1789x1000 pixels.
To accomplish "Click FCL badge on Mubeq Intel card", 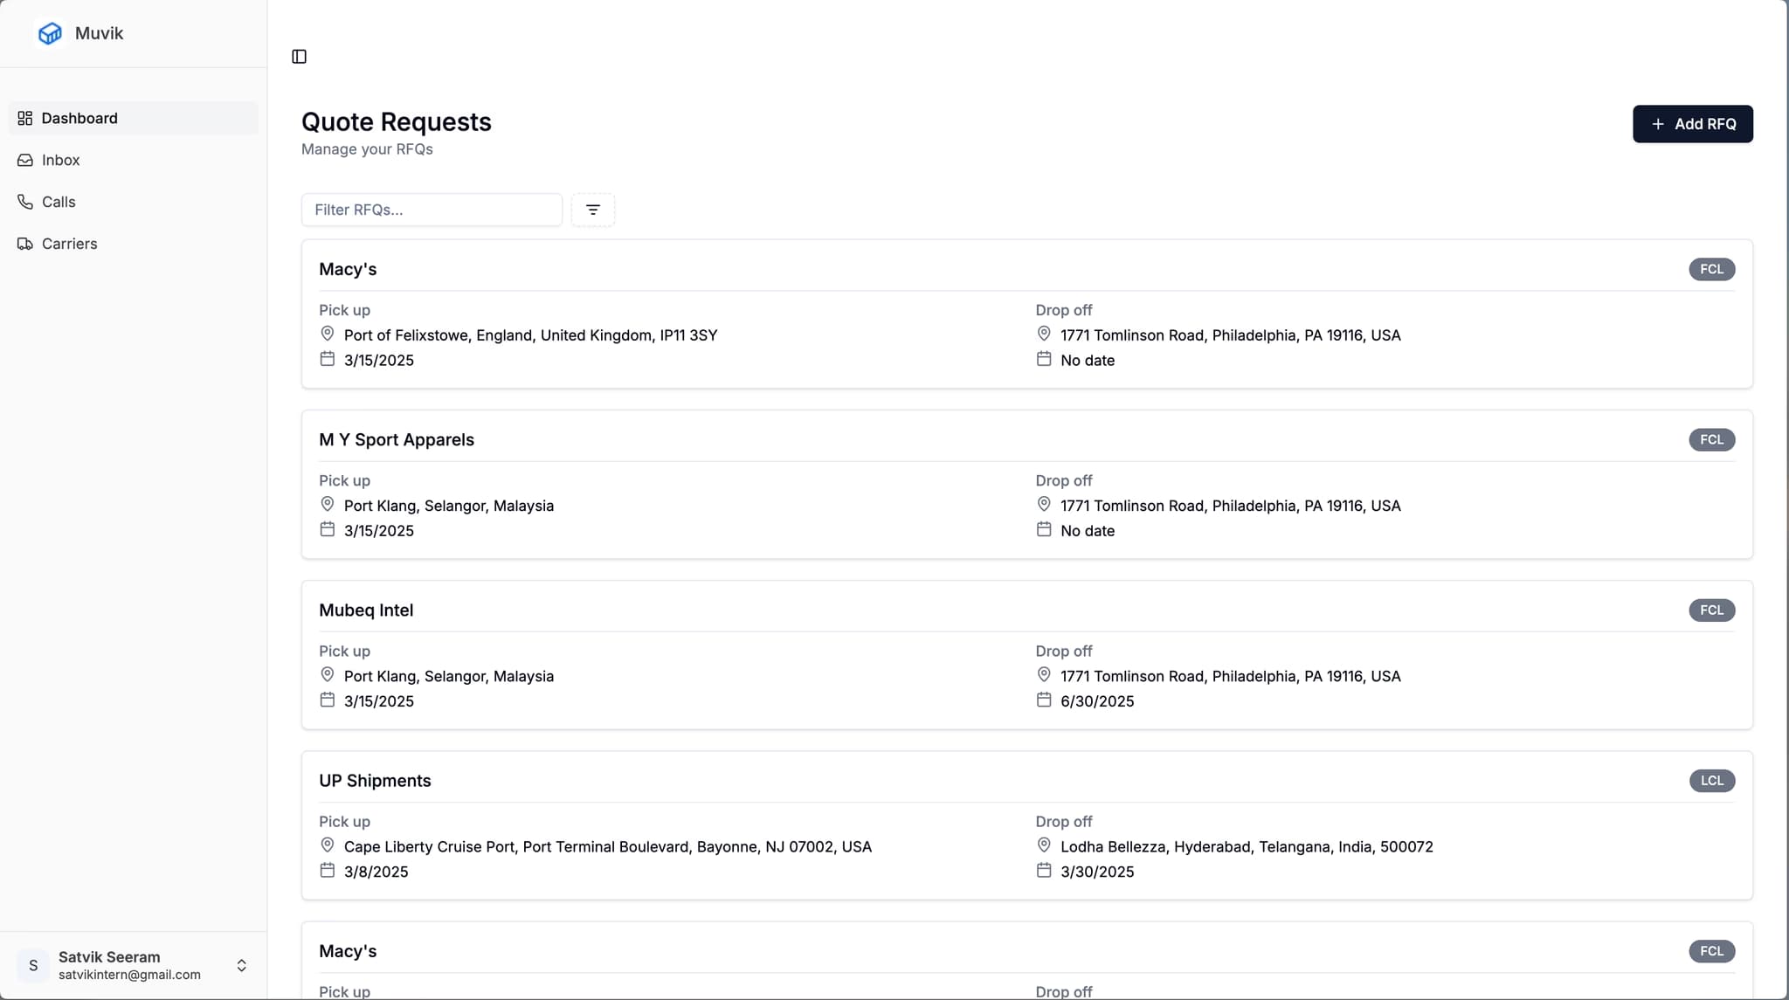I will pyautogui.click(x=1710, y=610).
